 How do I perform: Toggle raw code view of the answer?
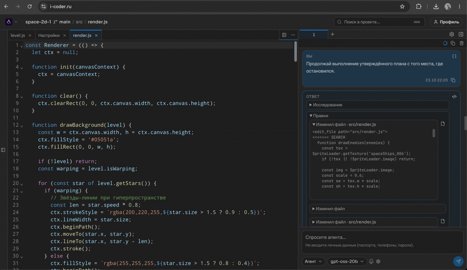pos(454,97)
